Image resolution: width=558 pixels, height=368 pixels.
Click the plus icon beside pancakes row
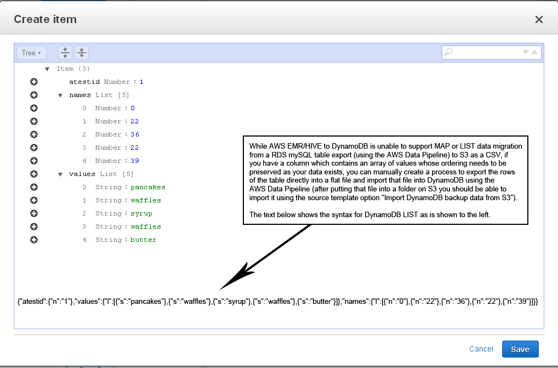34,187
